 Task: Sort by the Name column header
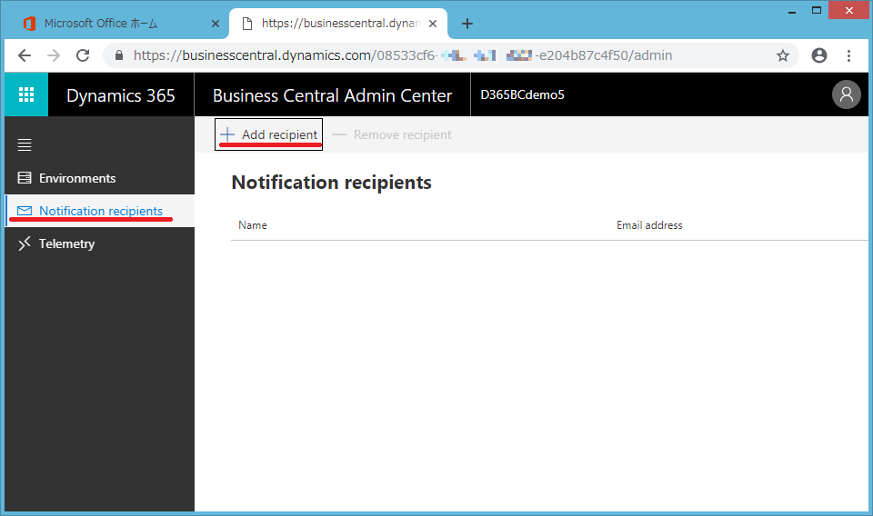tap(253, 225)
